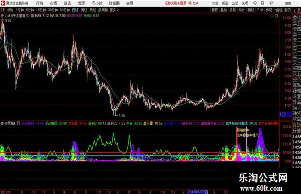Viewport: 301px width, 194px height.
Task: Click the MA60: 6.63 indicator value
Action: [x=91, y=16]
